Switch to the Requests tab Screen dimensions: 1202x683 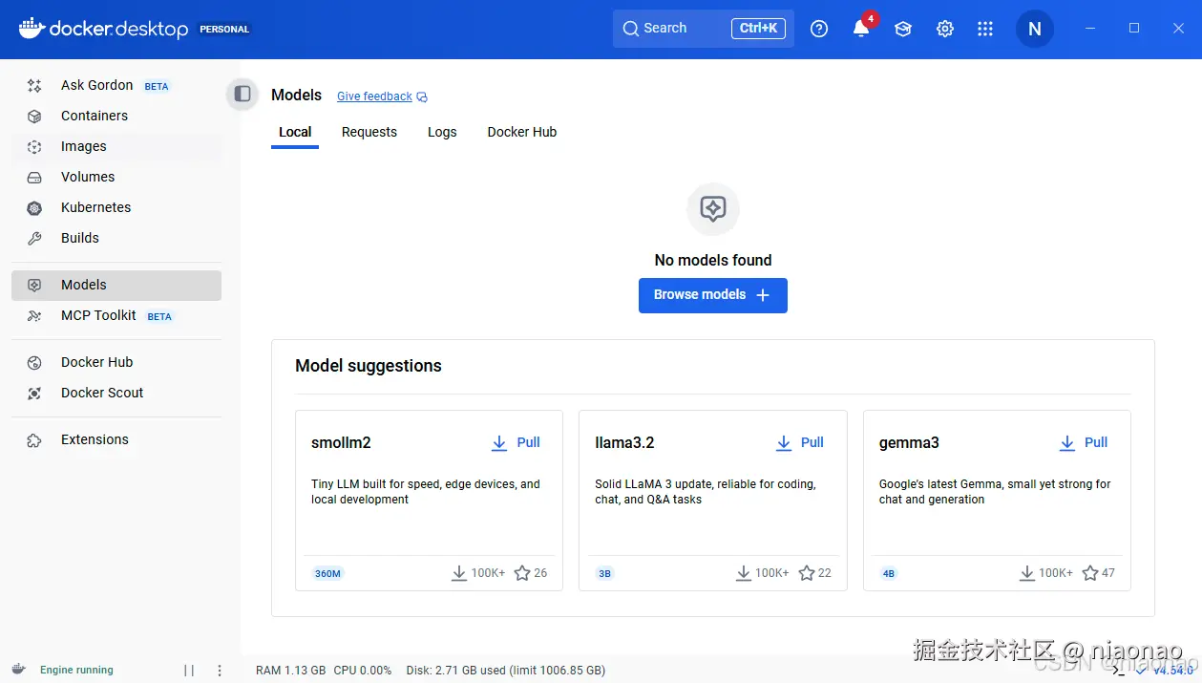[369, 132]
